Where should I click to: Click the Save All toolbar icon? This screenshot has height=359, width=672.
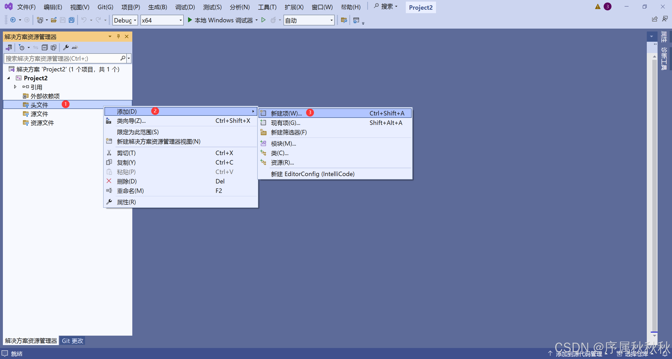[x=71, y=20]
